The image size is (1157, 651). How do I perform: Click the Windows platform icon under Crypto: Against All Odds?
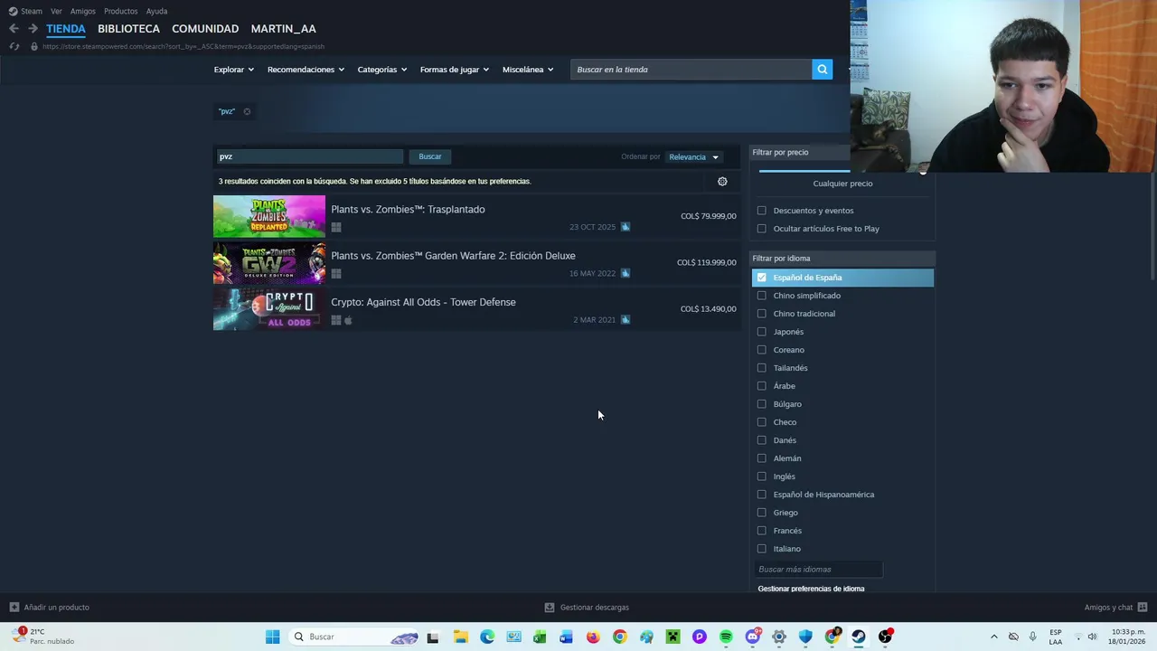(x=336, y=320)
